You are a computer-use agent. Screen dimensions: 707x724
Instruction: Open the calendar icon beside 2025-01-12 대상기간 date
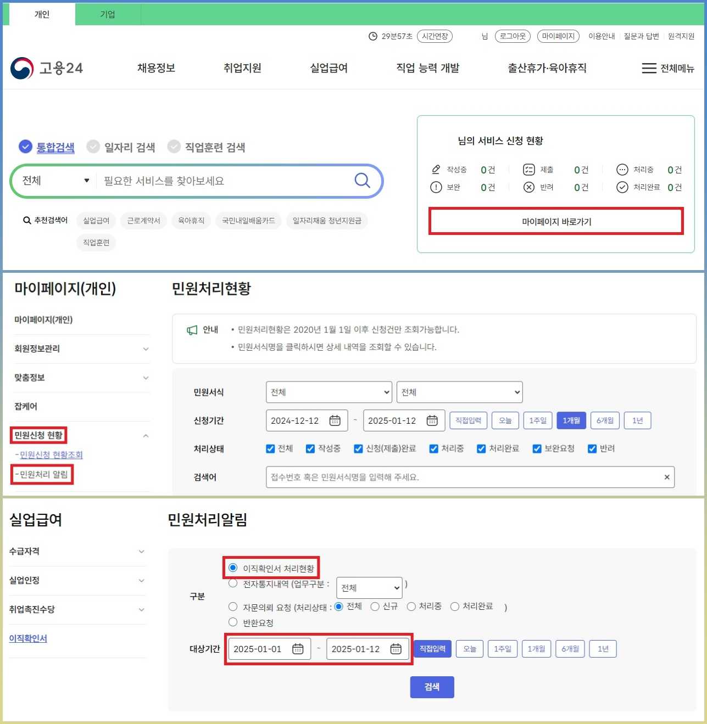click(397, 648)
